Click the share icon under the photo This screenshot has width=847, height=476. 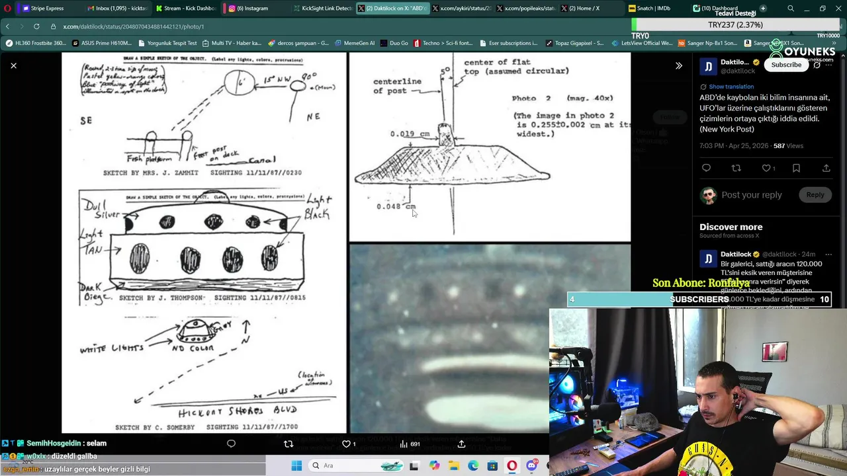[x=461, y=444]
